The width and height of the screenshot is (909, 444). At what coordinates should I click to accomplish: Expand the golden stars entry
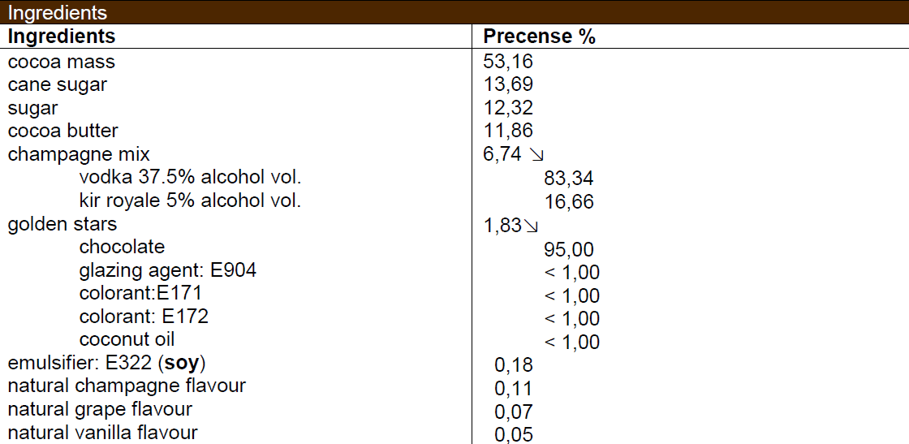click(62, 224)
